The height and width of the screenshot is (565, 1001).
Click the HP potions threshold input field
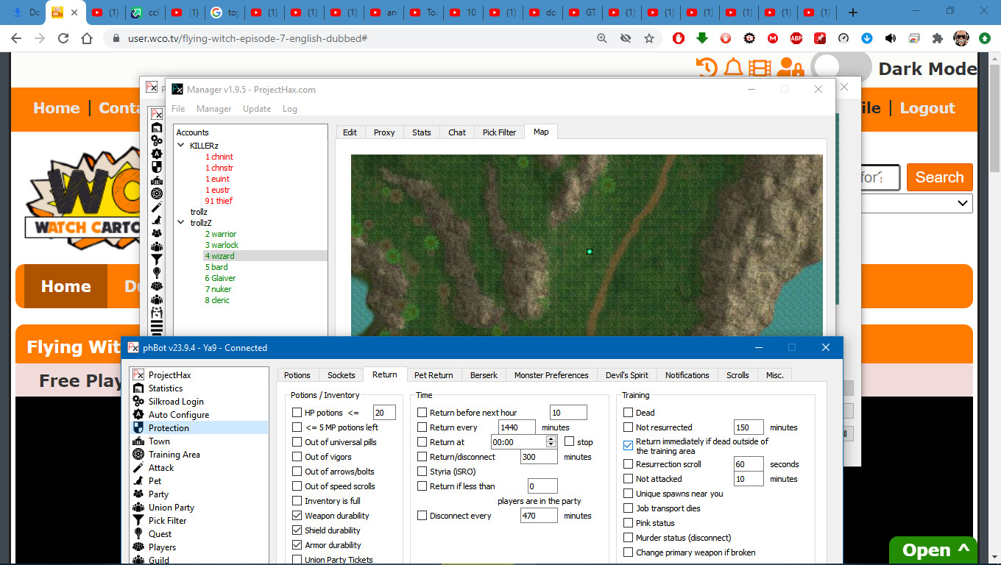coord(384,413)
